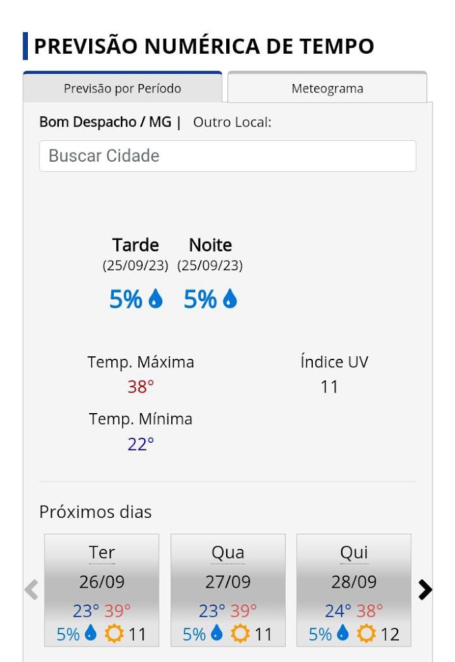455x662 pixels.
Task: Click the Noite raindrop icon
Action: click(x=230, y=299)
